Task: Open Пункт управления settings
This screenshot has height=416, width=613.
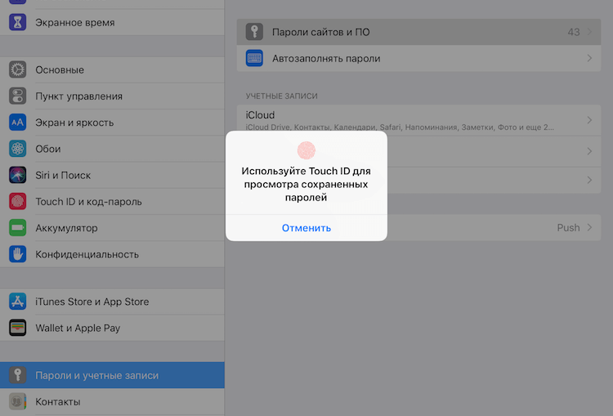Action: [x=112, y=96]
